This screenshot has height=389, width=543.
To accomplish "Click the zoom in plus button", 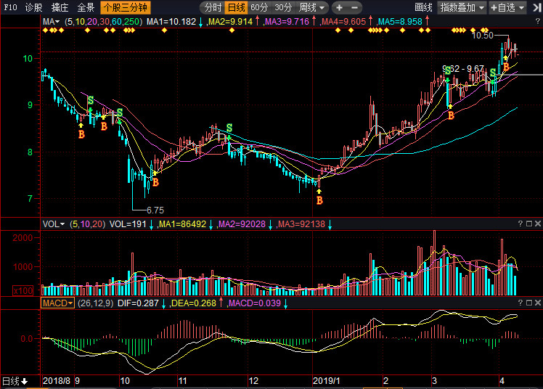I will (340, 7).
